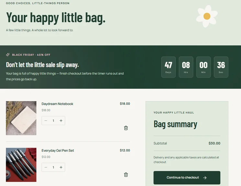
Task: Click the arrow icon in checkout button
Action: click(205, 178)
